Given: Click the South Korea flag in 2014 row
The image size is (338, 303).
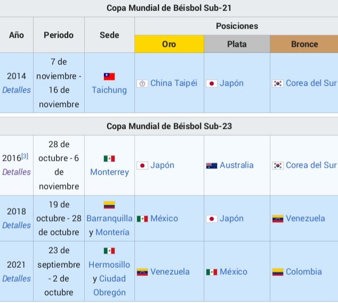Looking at the screenshot, I should coord(278,84).
